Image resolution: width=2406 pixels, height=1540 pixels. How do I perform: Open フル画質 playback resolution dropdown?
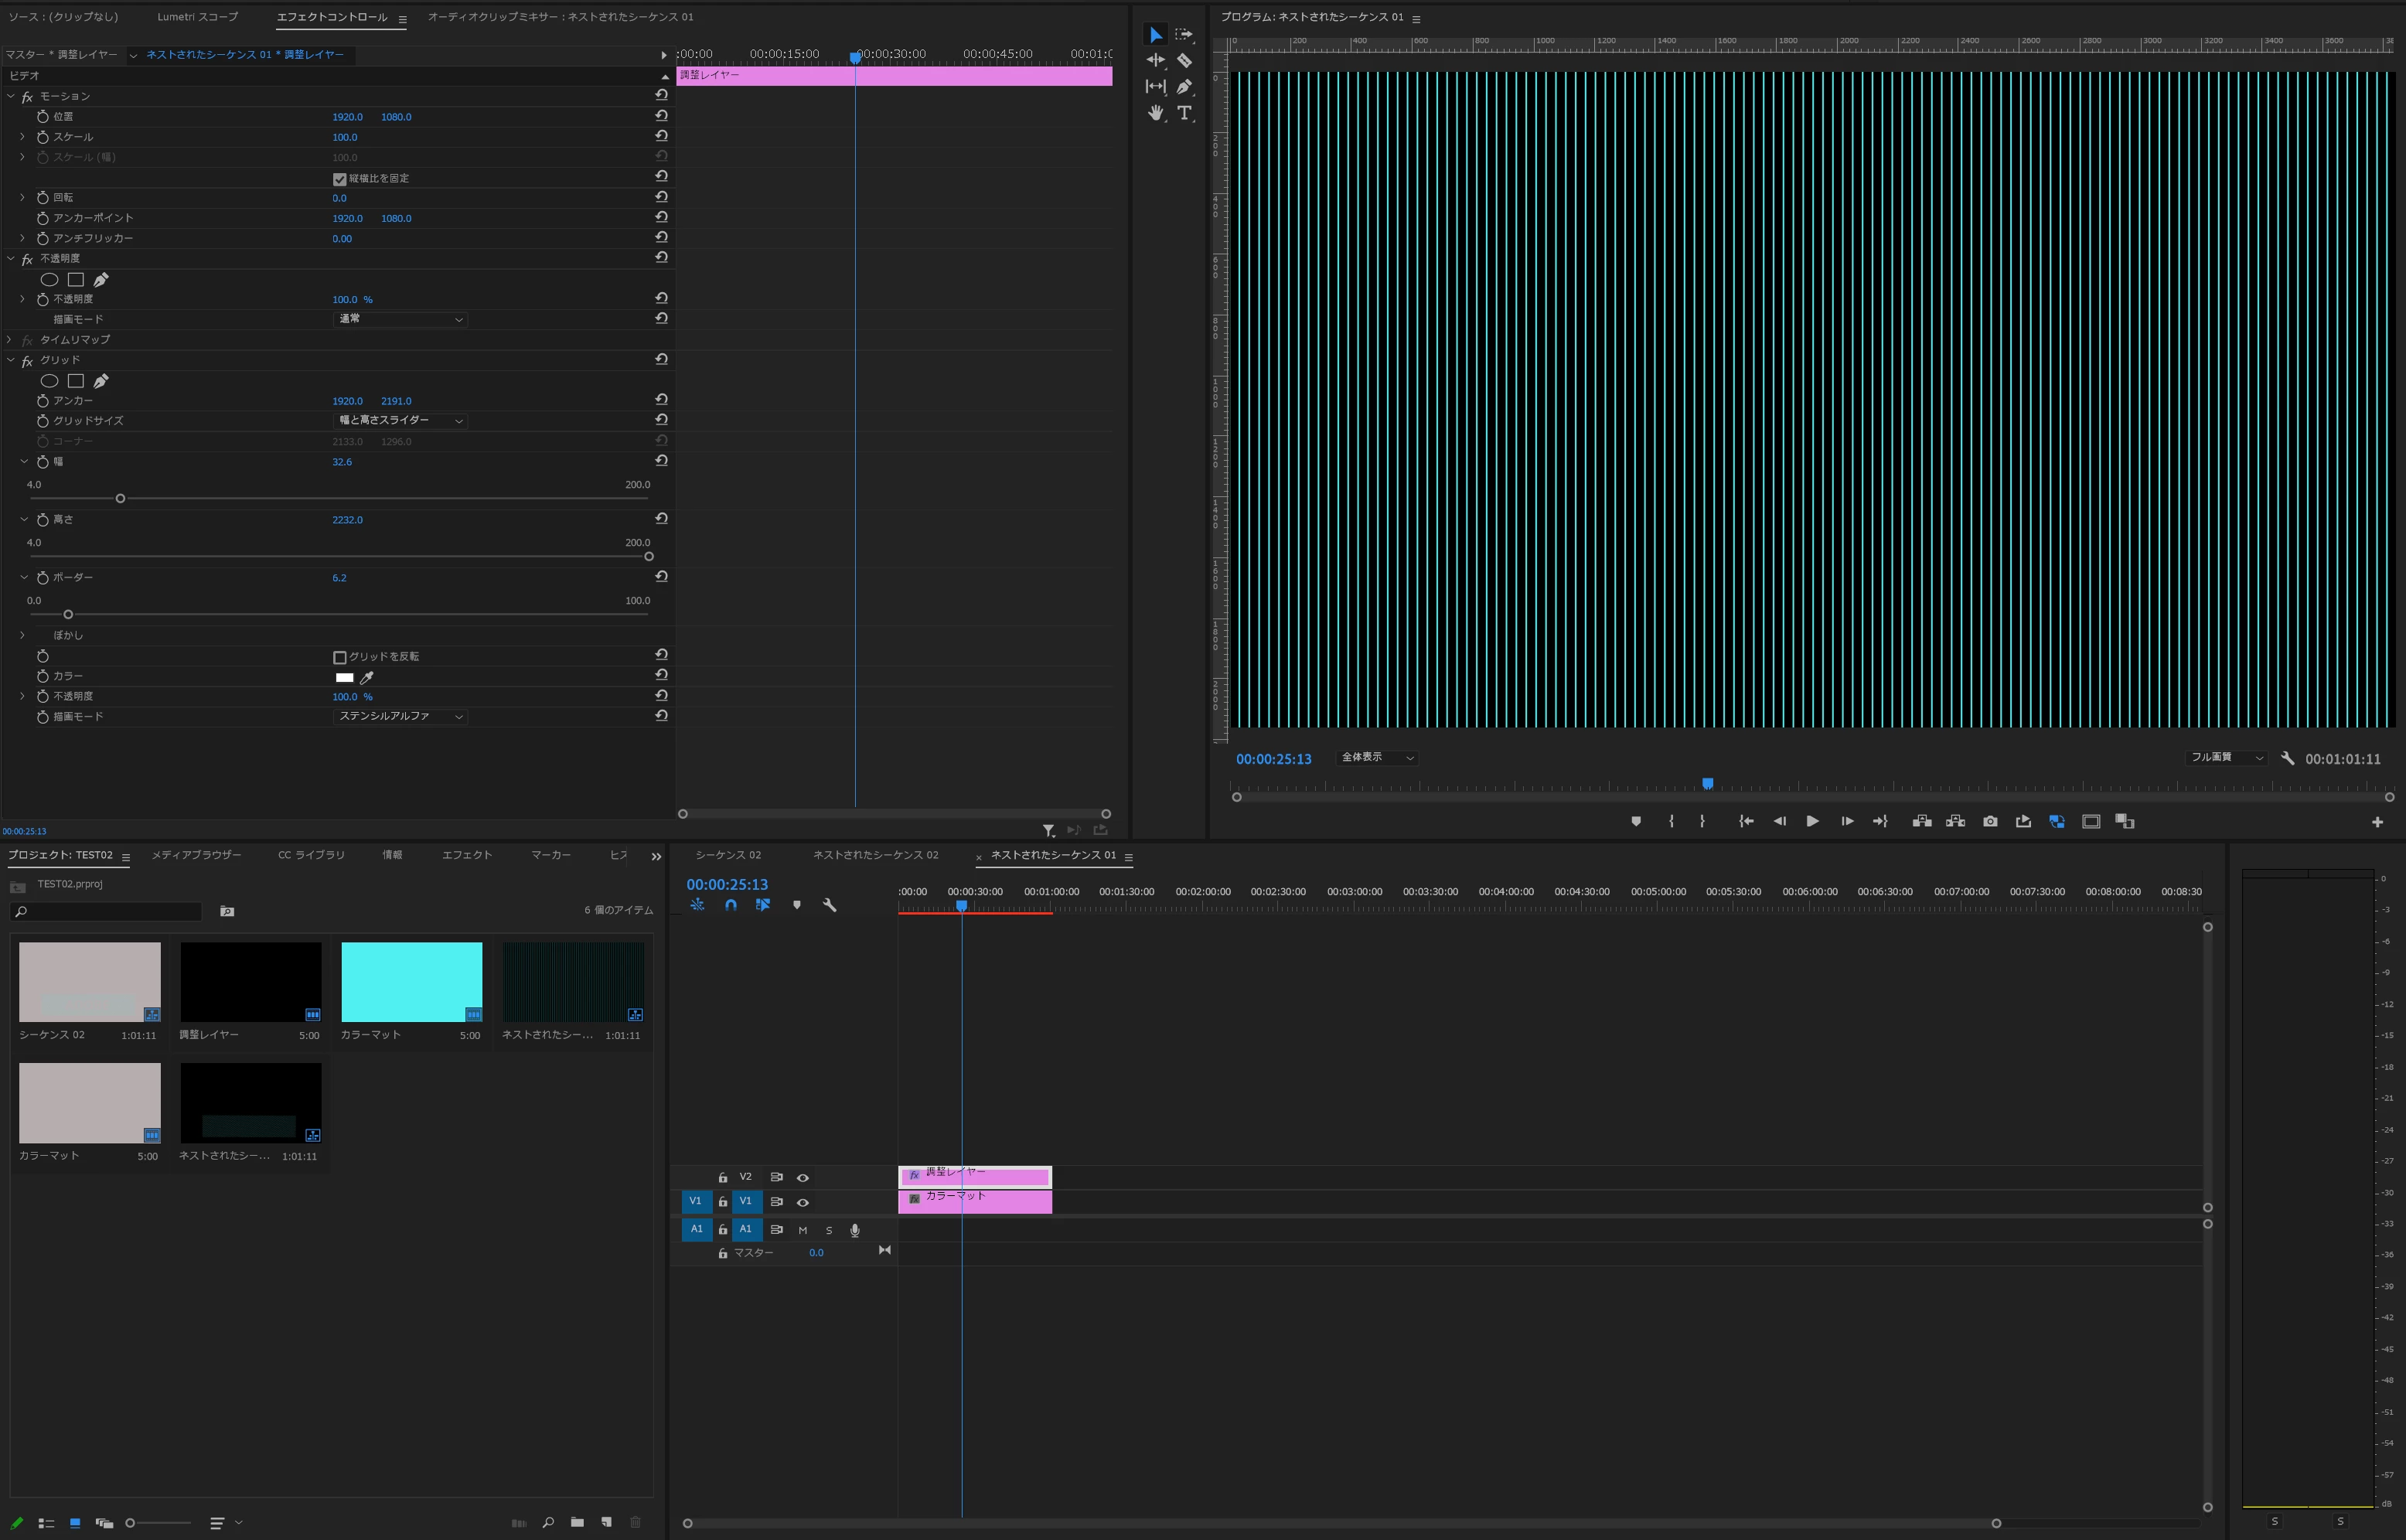click(x=2226, y=758)
